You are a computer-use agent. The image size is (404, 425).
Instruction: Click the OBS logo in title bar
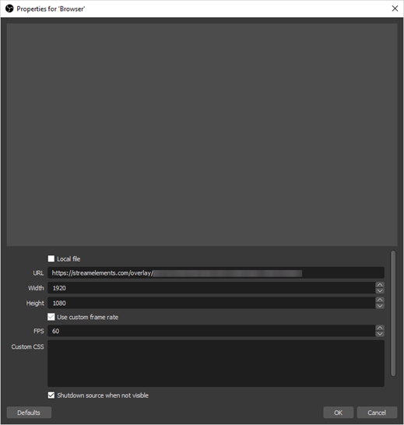[x=9, y=9]
